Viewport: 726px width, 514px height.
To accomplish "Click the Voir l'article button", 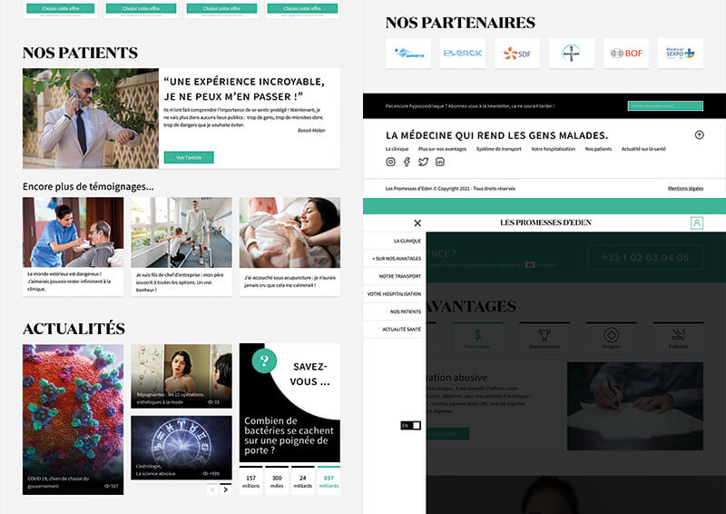I will (188, 157).
